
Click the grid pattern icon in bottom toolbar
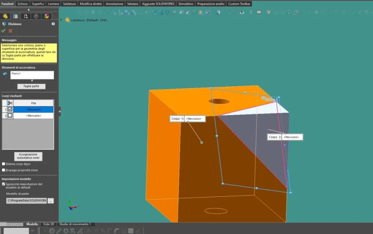click(131, 231)
